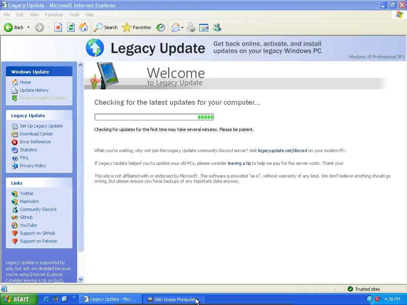
Task: Open the Download Center link
Action: pos(36,134)
